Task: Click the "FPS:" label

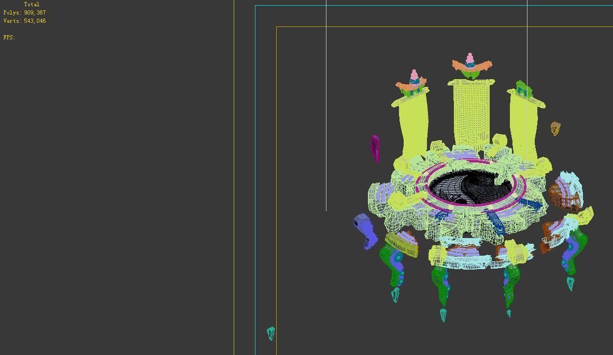Action: click(x=9, y=37)
